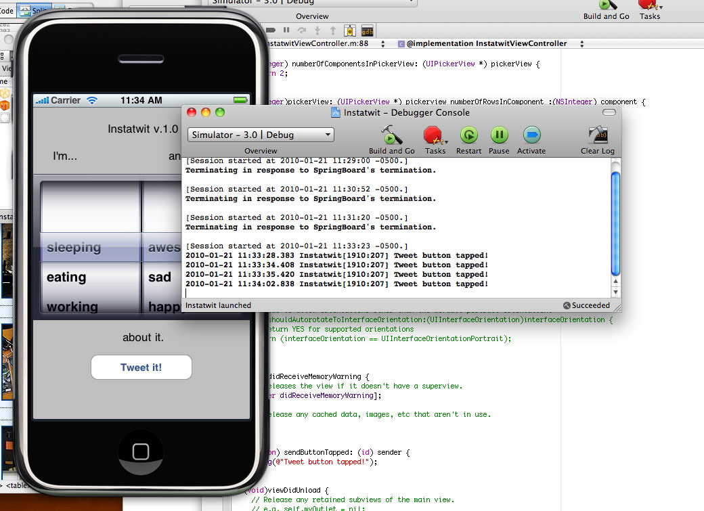Screen dimensions: 704x511
Task: Click the log line stamped 11:33:28.383
Action: [336, 256]
